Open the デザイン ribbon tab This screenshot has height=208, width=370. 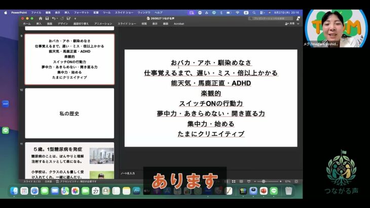[x=63, y=24]
